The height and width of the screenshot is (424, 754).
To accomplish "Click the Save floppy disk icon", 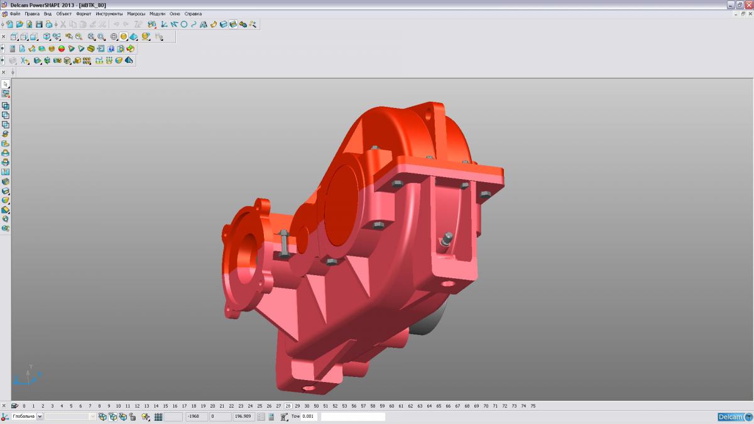I will click(x=39, y=24).
